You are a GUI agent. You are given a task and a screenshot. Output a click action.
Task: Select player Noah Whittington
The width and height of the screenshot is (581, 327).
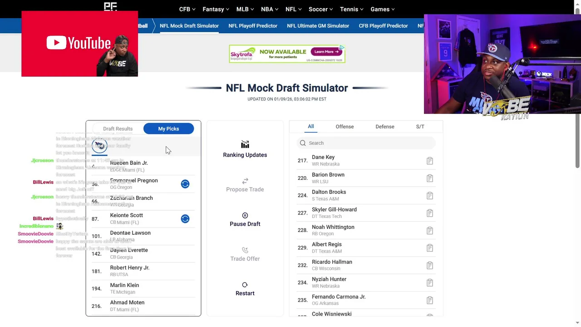pyautogui.click(x=333, y=227)
